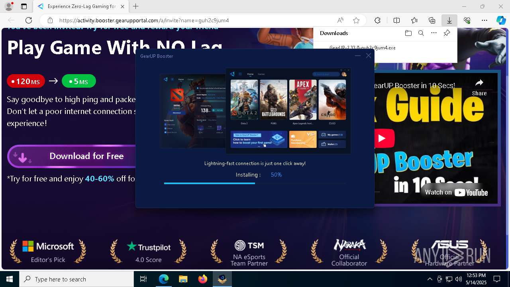Click the Edge profile avatar icon
This screenshot has height=287, width=510.
[8, 6]
